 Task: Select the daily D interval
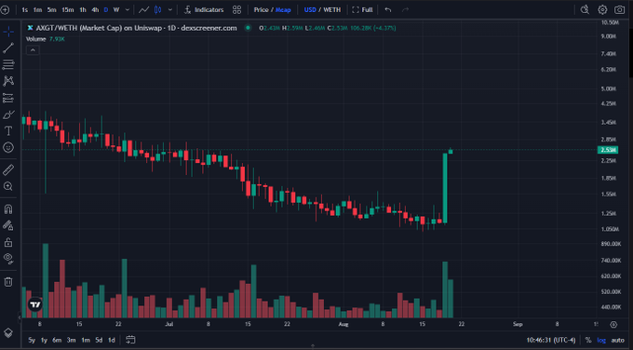click(106, 9)
